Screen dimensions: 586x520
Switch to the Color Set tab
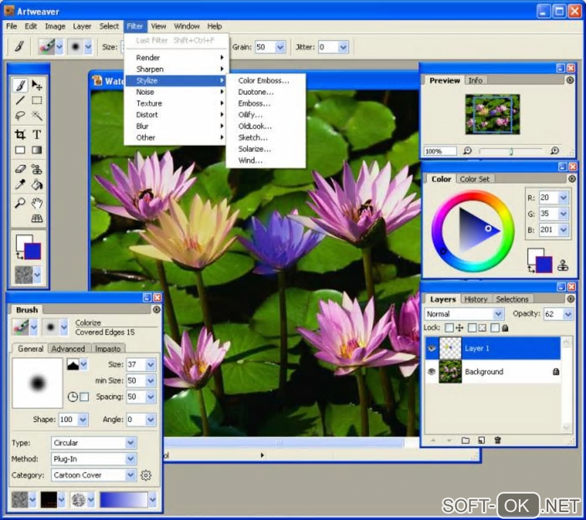pos(475,179)
